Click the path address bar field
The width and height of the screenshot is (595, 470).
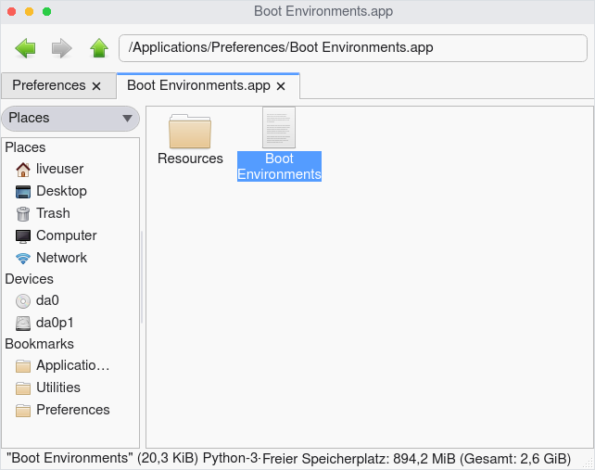click(x=352, y=48)
